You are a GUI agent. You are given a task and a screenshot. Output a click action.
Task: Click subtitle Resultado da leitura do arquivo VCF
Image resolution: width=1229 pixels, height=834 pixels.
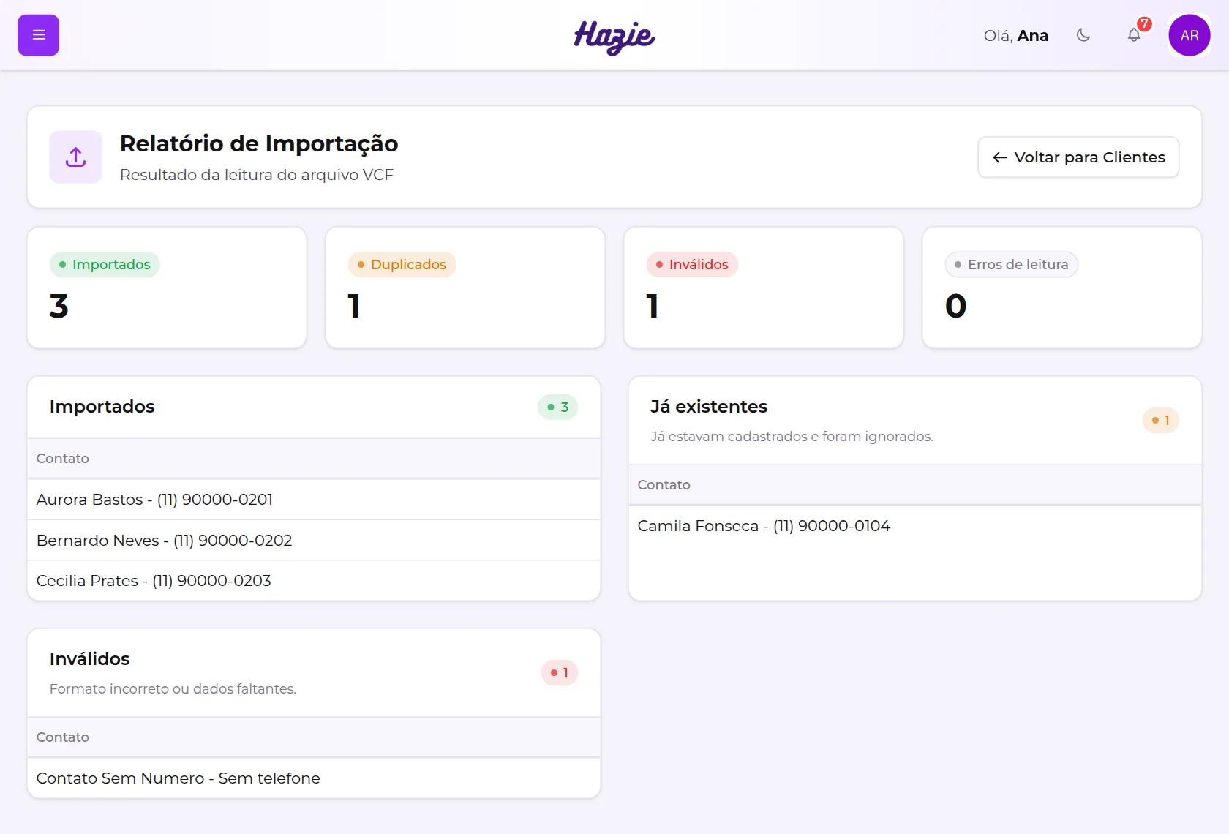point(257,175)
